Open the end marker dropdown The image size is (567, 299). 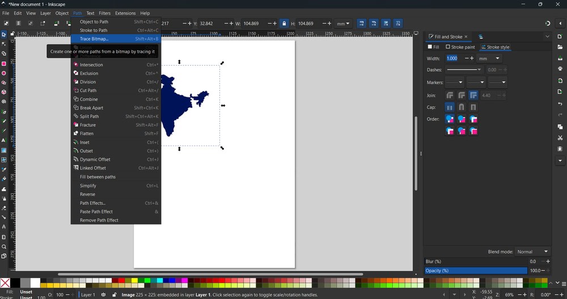[497, 82]
